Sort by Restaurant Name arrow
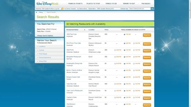 [84, 30]
